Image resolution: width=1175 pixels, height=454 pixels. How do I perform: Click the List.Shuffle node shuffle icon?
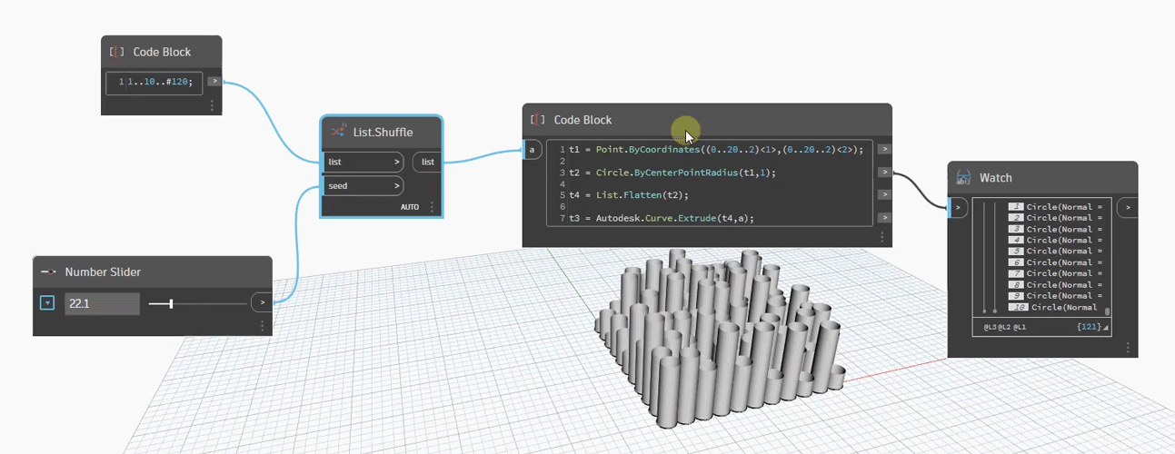coord(338,133)
